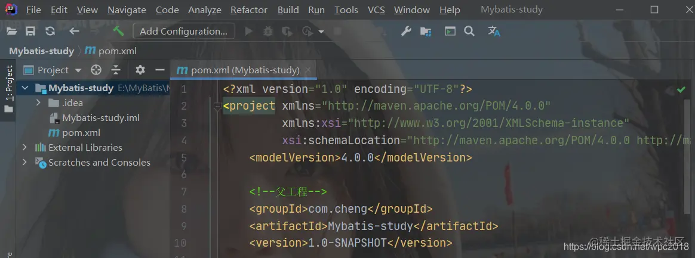The height and width of the screenshot is (258, 695).
Task: Click the groupId com.cheng line
Action: pos(340,209)
